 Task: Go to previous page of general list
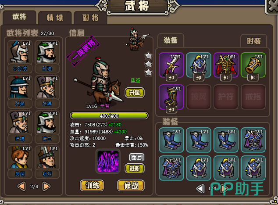tap(21, 187)
